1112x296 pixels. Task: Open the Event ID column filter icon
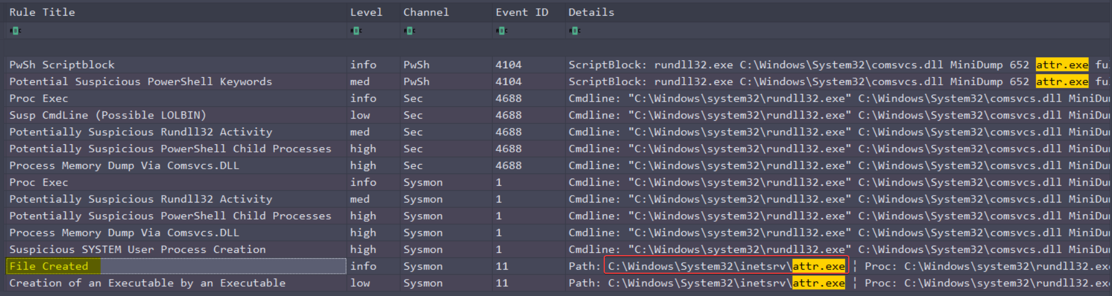(502, 30)
